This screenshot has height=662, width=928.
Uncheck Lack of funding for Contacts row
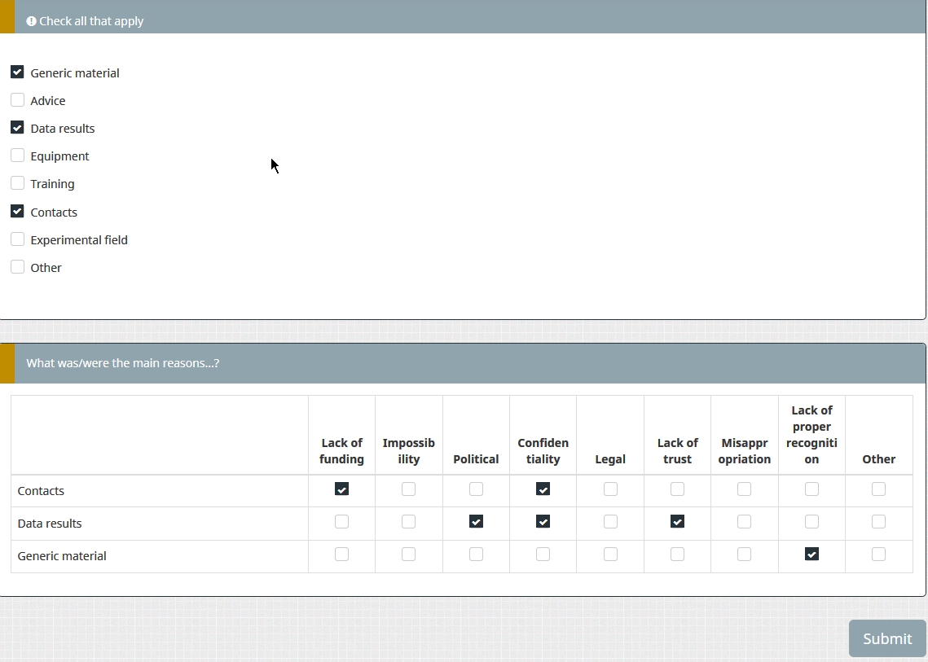pyautogui.click(x=341, y=489)
